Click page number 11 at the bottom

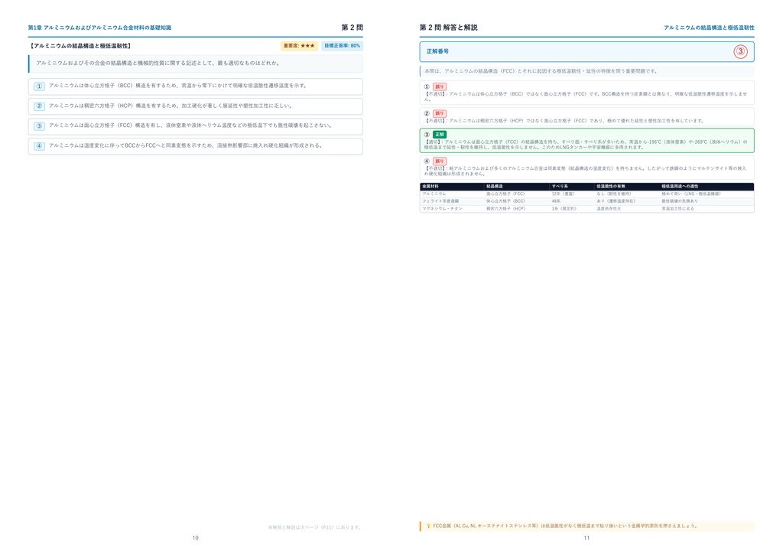click(586, 538)
